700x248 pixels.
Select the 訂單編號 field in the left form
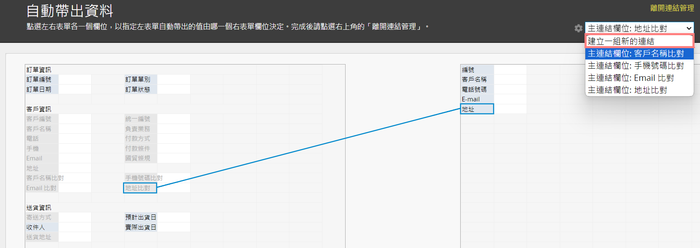pyautogui.click(x=42, y=79)
